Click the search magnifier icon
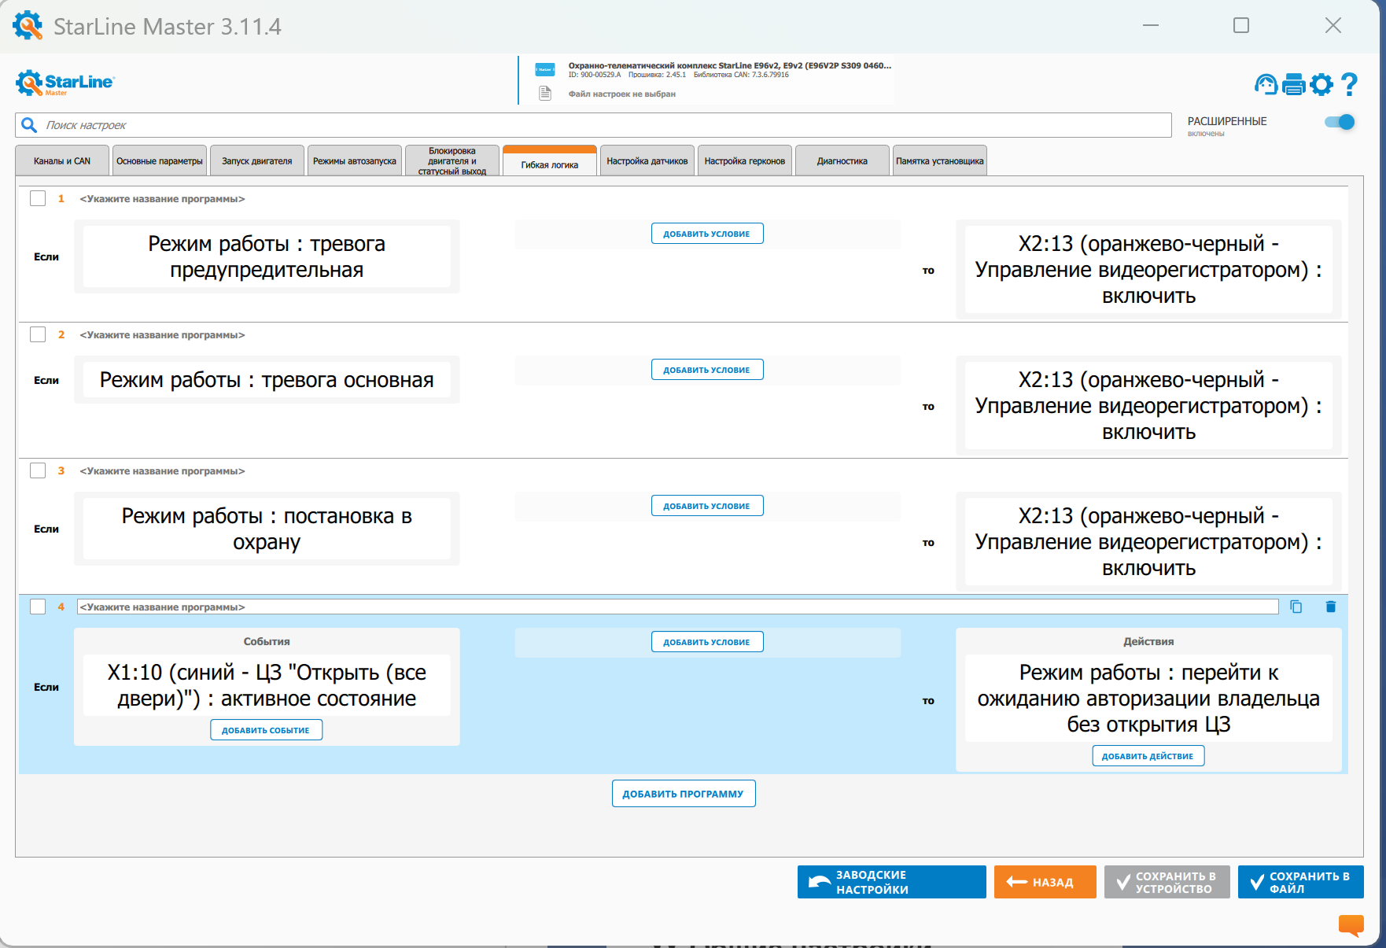1386x948 pixels. (x=29, y=125)
